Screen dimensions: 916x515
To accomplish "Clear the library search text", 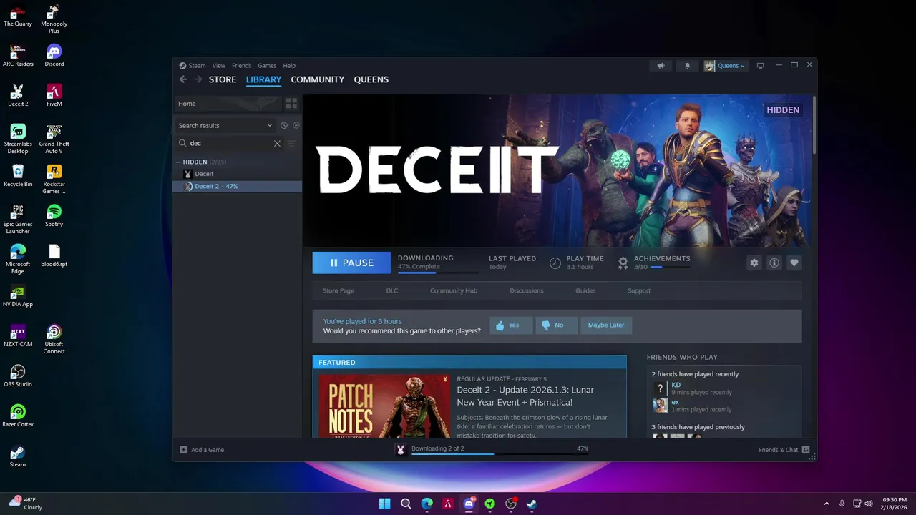I will 277,143.
